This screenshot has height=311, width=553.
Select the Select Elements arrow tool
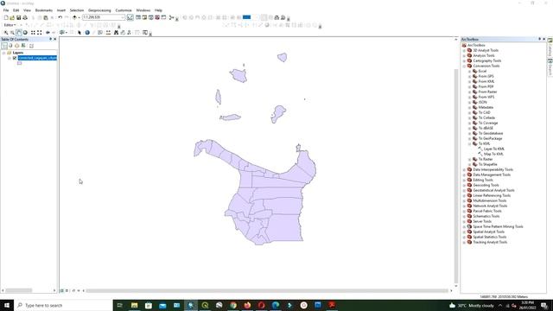79,33
